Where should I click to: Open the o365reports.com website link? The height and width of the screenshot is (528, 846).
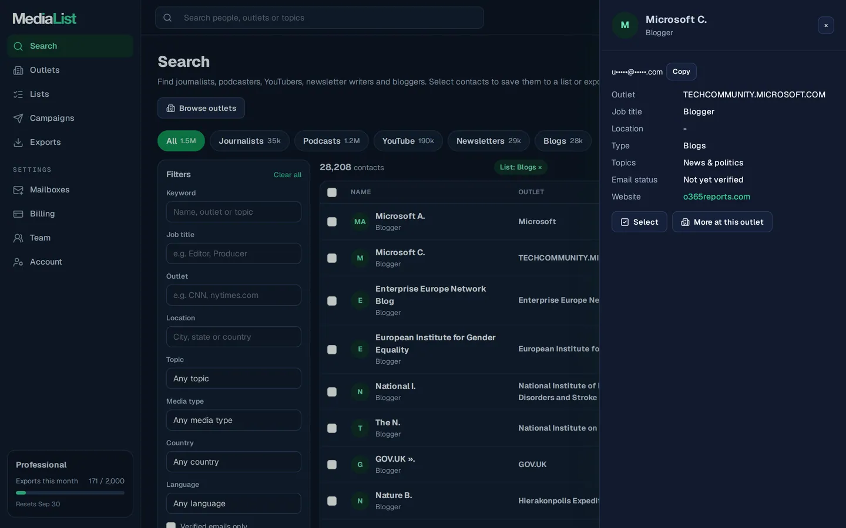pyautogui.click(x=717, y=197)
